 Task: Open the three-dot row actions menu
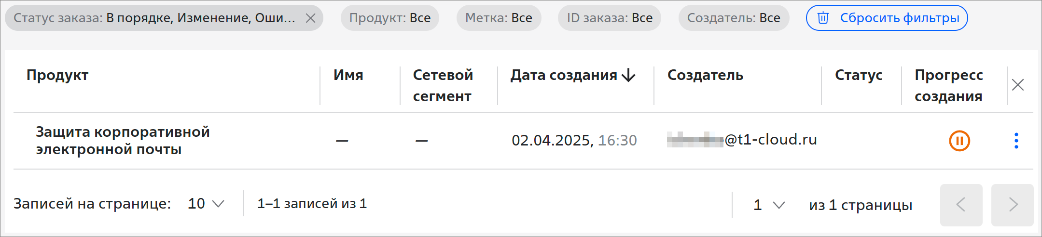[x=1016, y=141]
